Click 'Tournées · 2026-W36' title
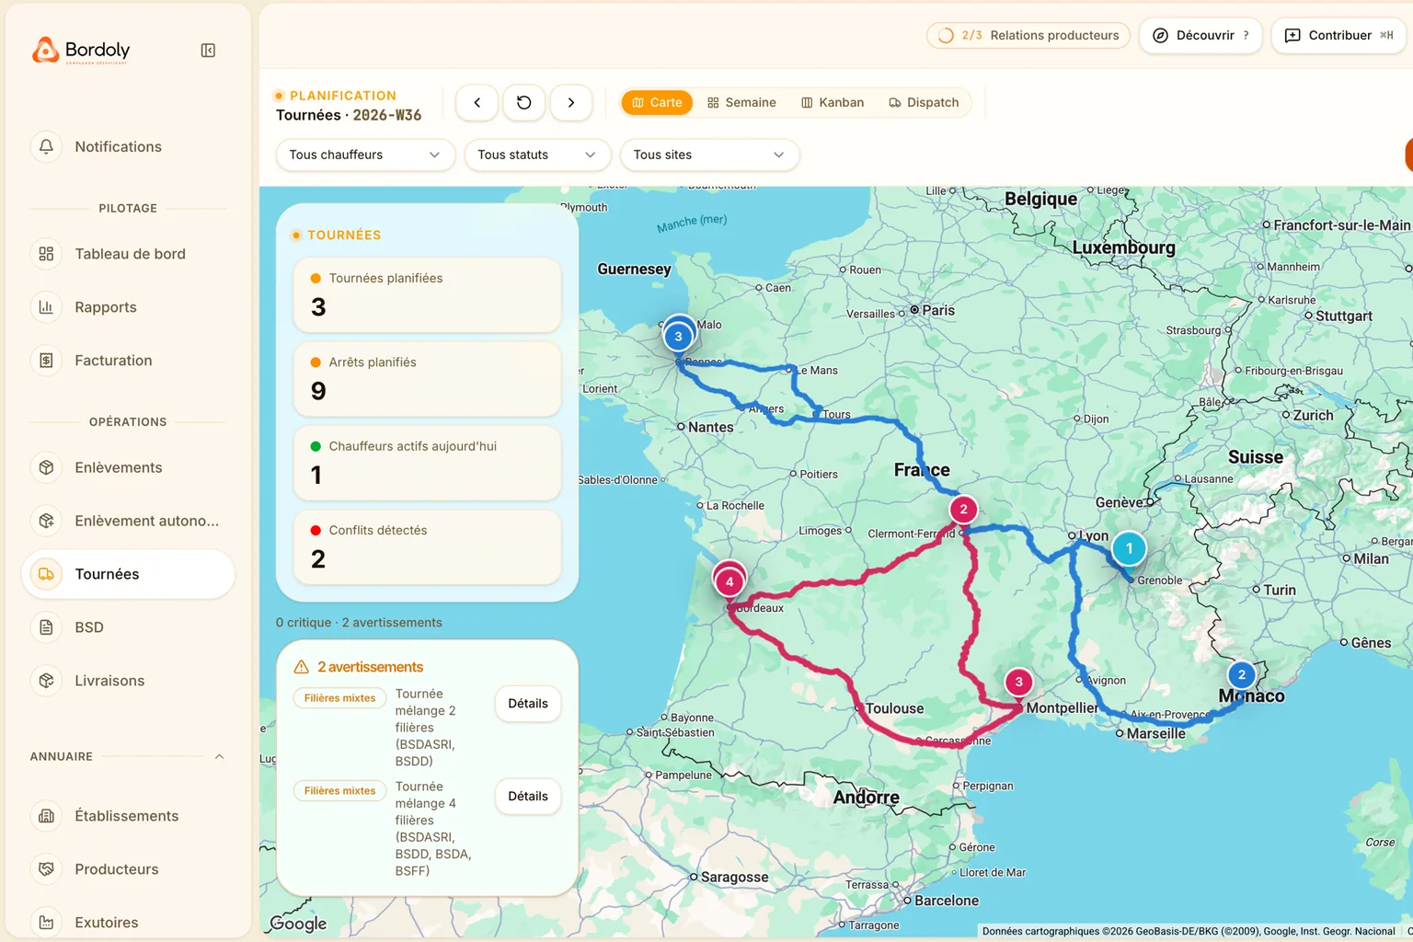Image resolution: width=1413 pixels, height=942 pixels. pyautogui.click(x=349, y=115)
